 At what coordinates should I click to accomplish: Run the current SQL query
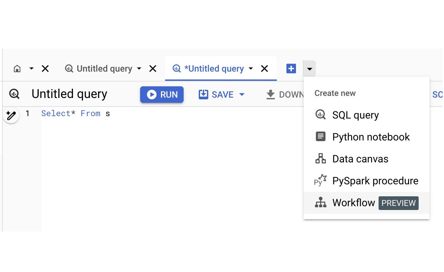(162, 94)
